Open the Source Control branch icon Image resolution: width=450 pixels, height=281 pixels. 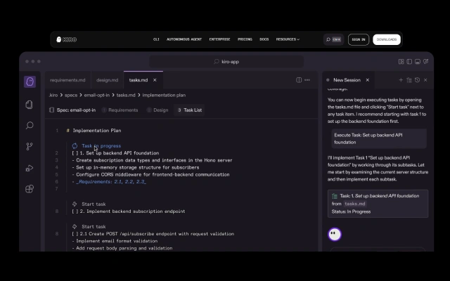click(x=30, y=147)
